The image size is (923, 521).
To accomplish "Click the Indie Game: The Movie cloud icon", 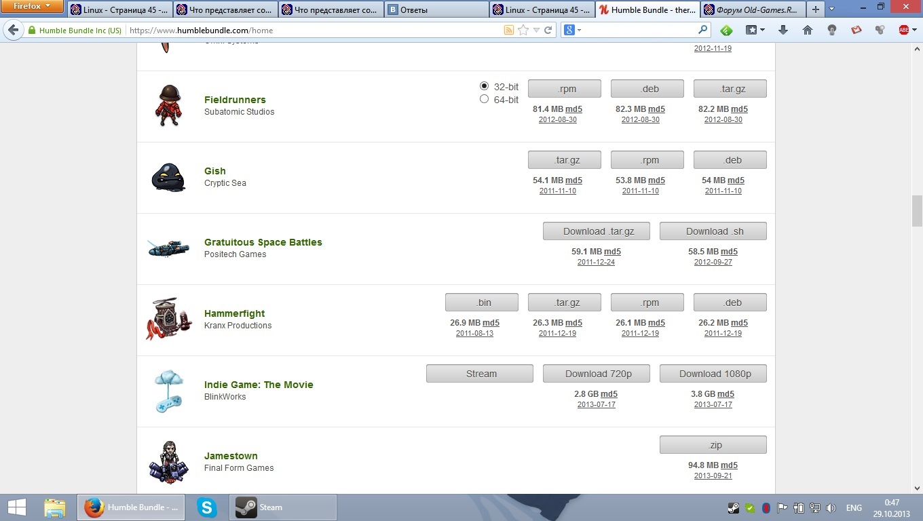I will [x=168, y=391].
